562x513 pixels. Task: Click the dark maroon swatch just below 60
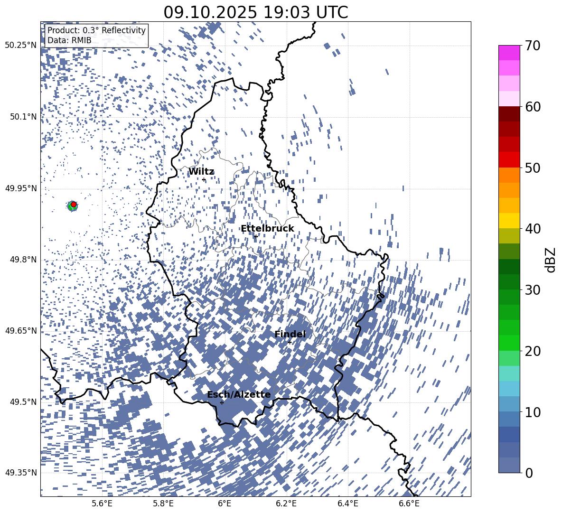[509, 114]
